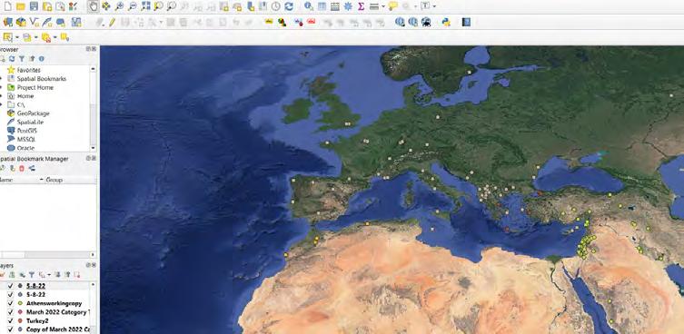The height and width of the screenshot is (334, 684).
Task: Click the Group column header
Action: click(55, 180)
